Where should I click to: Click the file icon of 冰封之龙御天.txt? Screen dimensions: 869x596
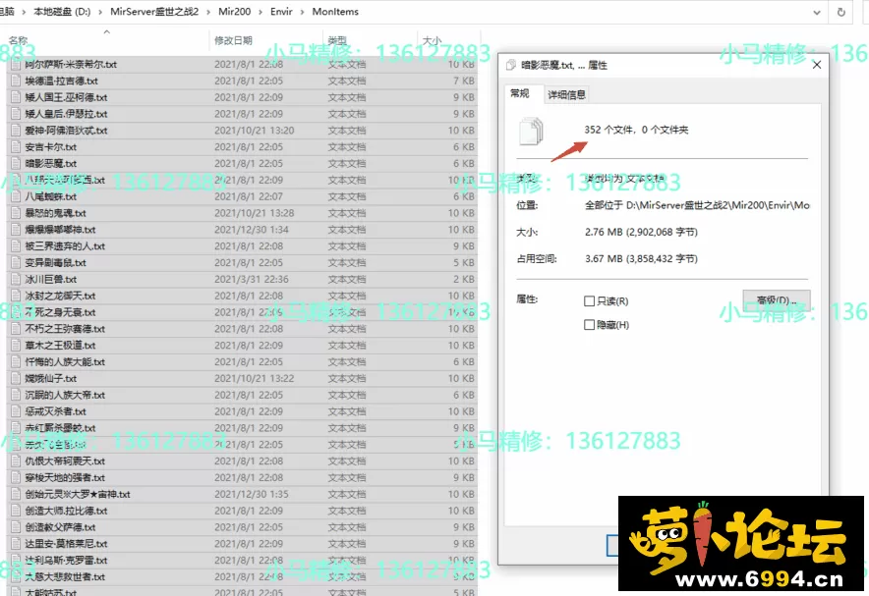click(16, 297)
